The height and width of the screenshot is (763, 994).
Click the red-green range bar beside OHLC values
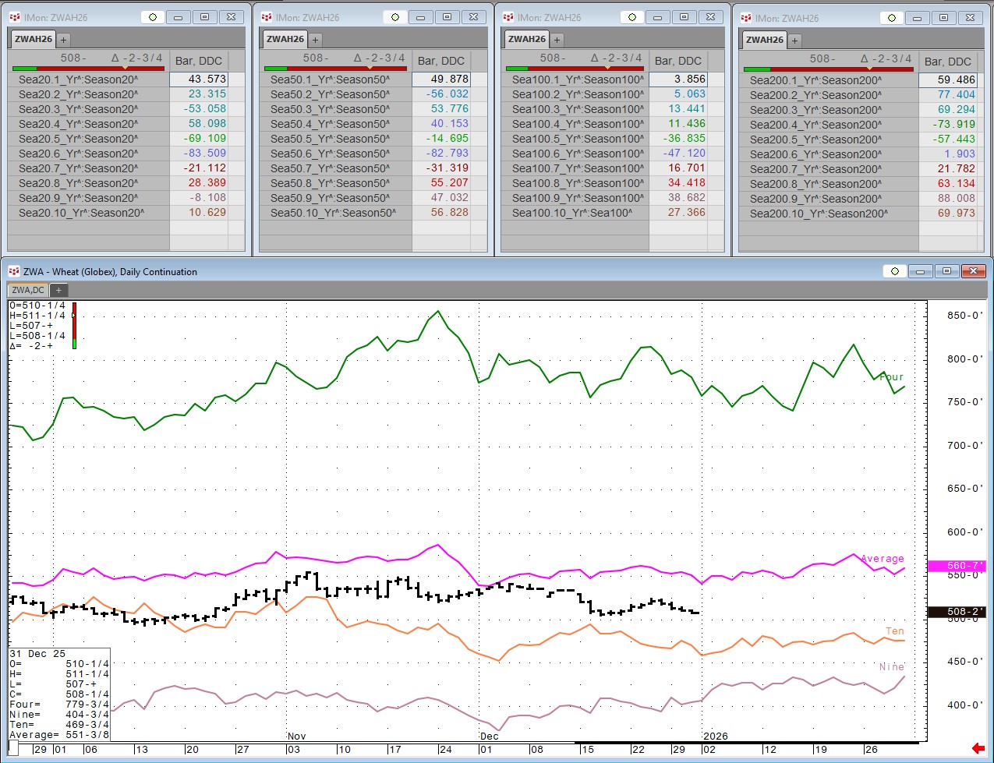pos(74,325)
